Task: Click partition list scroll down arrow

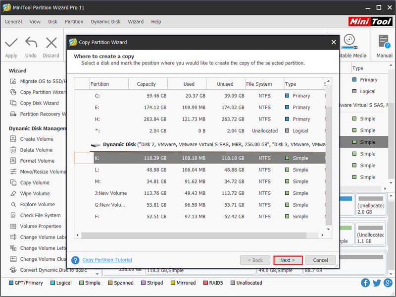Action: tap(328, 229)
